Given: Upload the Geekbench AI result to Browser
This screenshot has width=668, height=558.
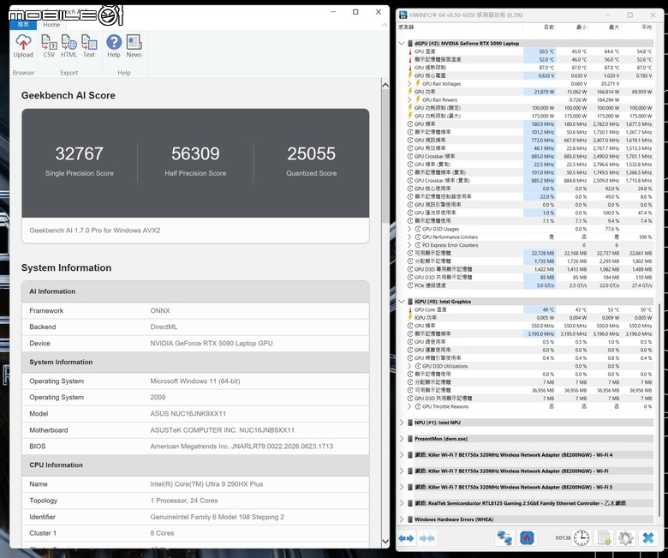Looking at the screenshot, I should 23,46.
